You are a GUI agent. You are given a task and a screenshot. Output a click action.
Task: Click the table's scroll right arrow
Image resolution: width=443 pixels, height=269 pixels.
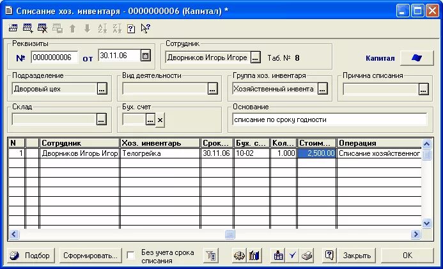pyautogui.click(x=416, y=234)
